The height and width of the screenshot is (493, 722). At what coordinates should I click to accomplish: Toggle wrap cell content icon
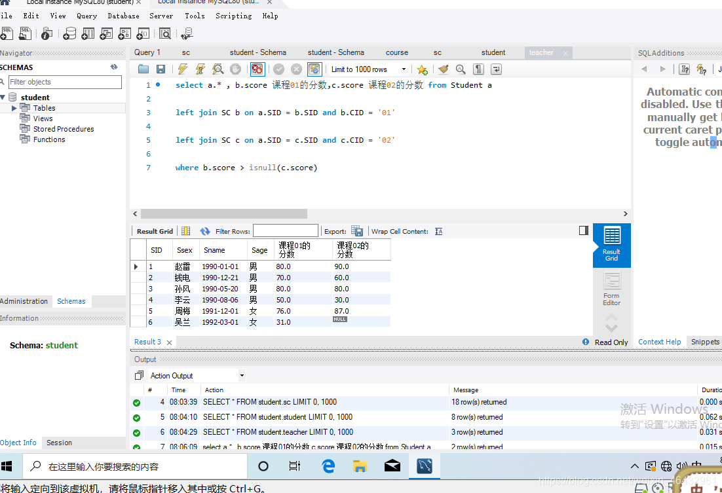coord(439,232)
